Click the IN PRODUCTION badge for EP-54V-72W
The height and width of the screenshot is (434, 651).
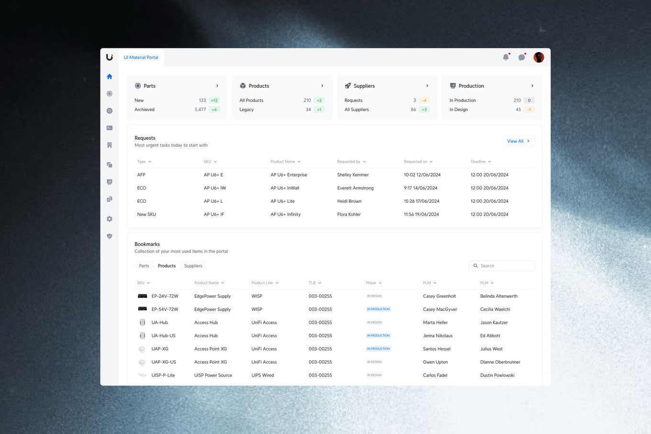click(x=378, y=309)
